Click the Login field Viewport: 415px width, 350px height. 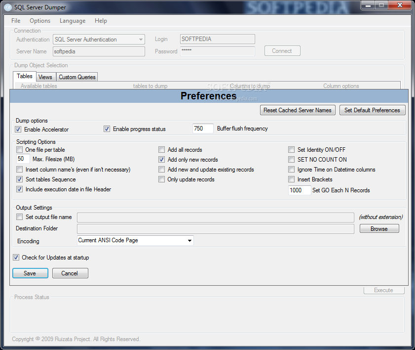(217, 39)
